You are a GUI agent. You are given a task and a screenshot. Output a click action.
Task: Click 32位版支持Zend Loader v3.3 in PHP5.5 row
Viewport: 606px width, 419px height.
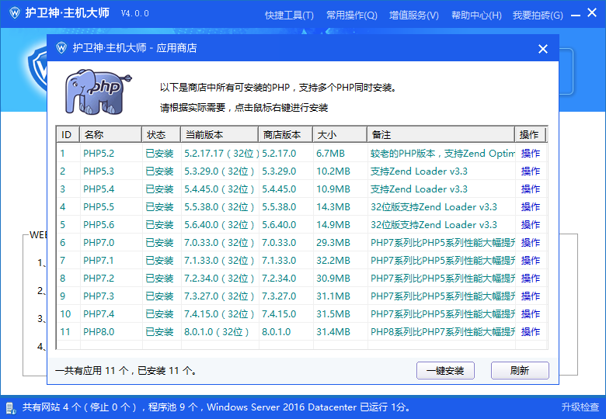(x=434, y=207)
